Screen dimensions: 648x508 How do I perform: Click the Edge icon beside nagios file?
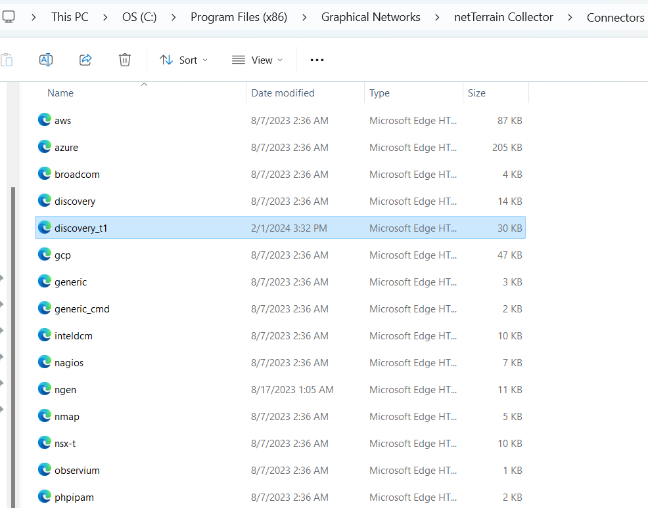point(45,362)
